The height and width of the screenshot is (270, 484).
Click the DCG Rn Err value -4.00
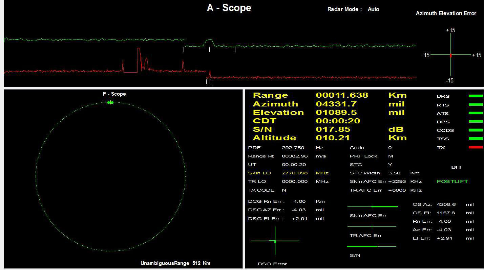pos(299,201)
